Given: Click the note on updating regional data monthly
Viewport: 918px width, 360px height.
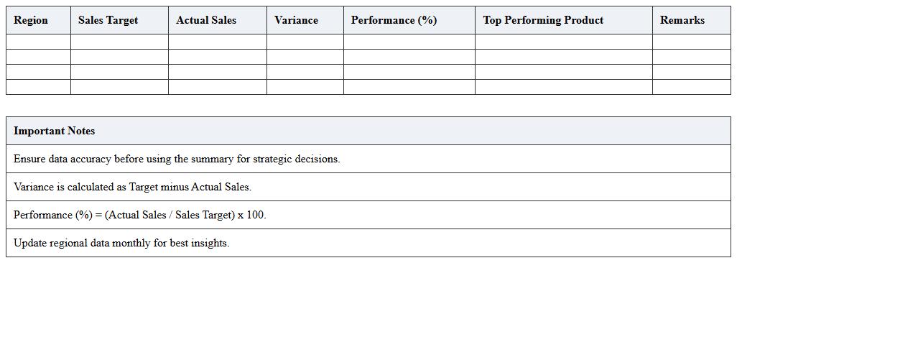Looking at the screenshot, I should tap(121, 243).
